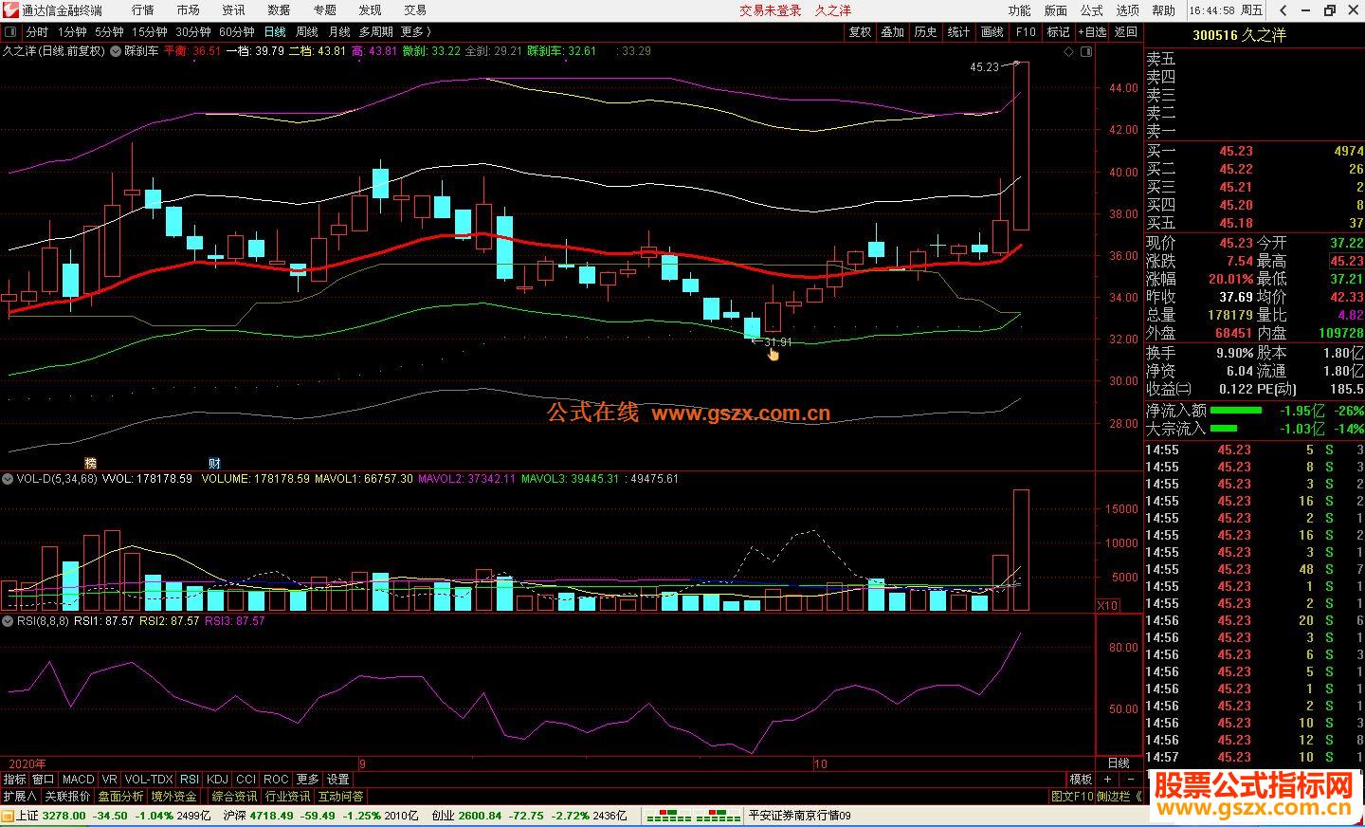1365x827 pixels.
Task: Click the X10 volume scale label
Action: click(1106, 605)
